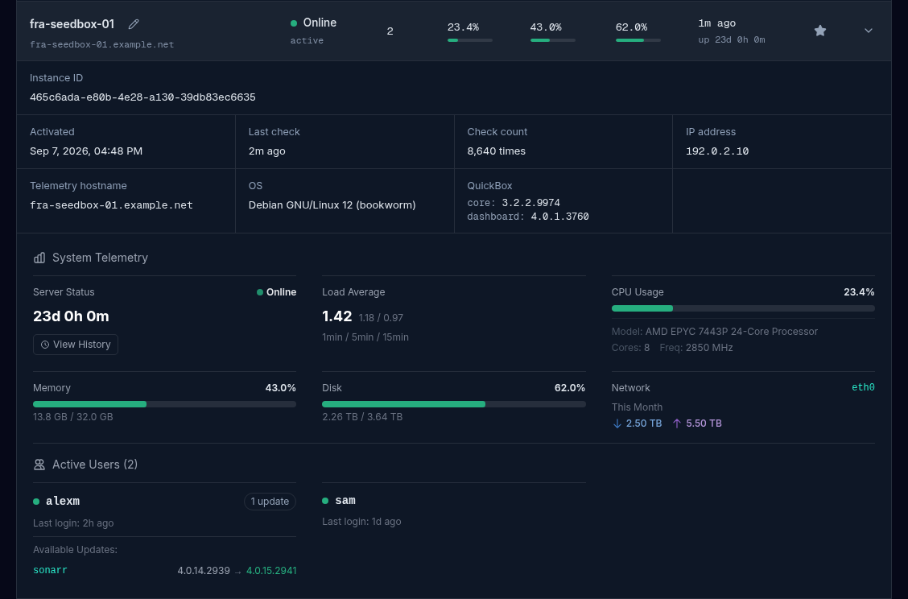Screen dimensions: 908x599
Task: Click the pencil edit icon beside fra-seedbox-01
Action: [134, 24]
